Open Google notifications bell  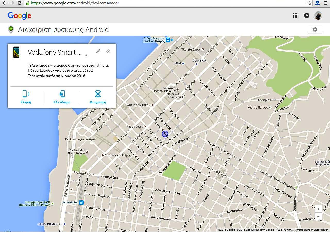click(x=307, y=15)
